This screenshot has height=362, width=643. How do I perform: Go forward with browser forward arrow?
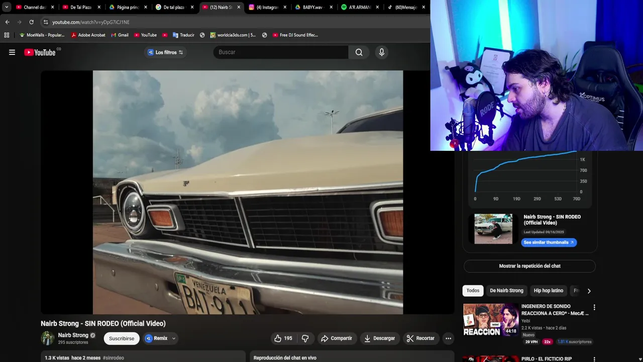[x=19, y=22]
